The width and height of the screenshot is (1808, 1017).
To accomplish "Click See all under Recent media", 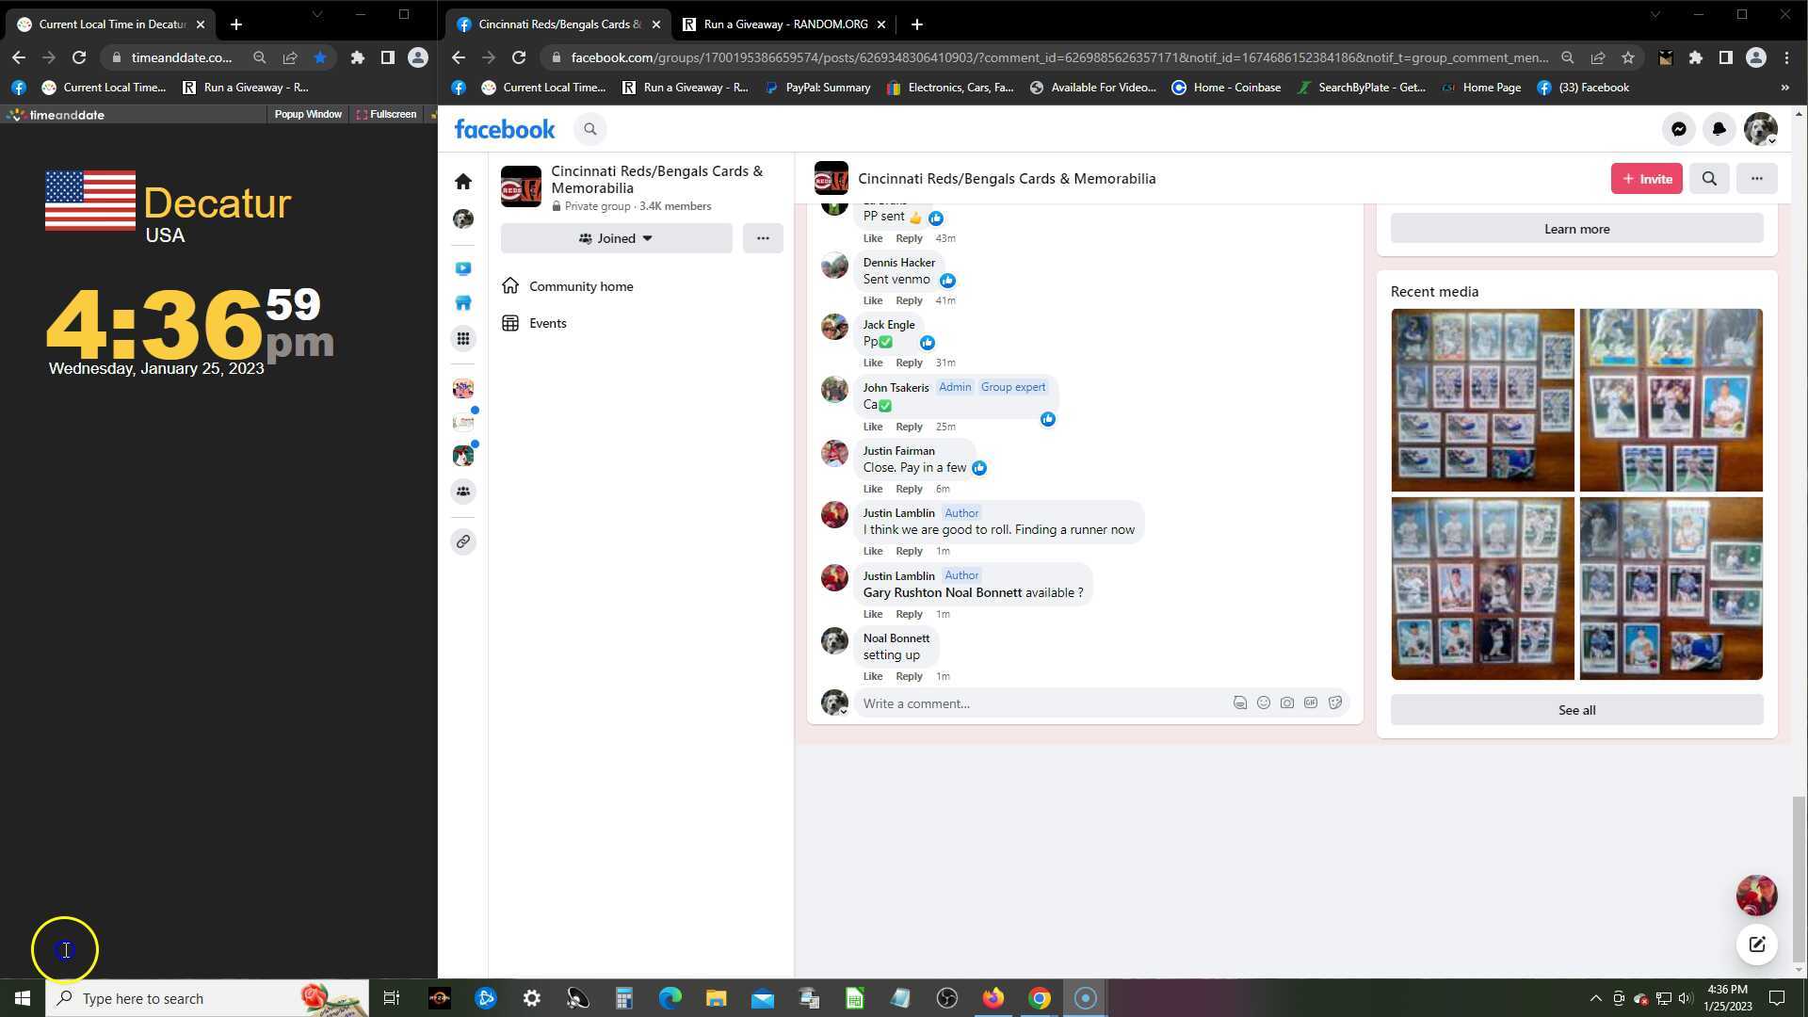I will (x=1576, y=710).
